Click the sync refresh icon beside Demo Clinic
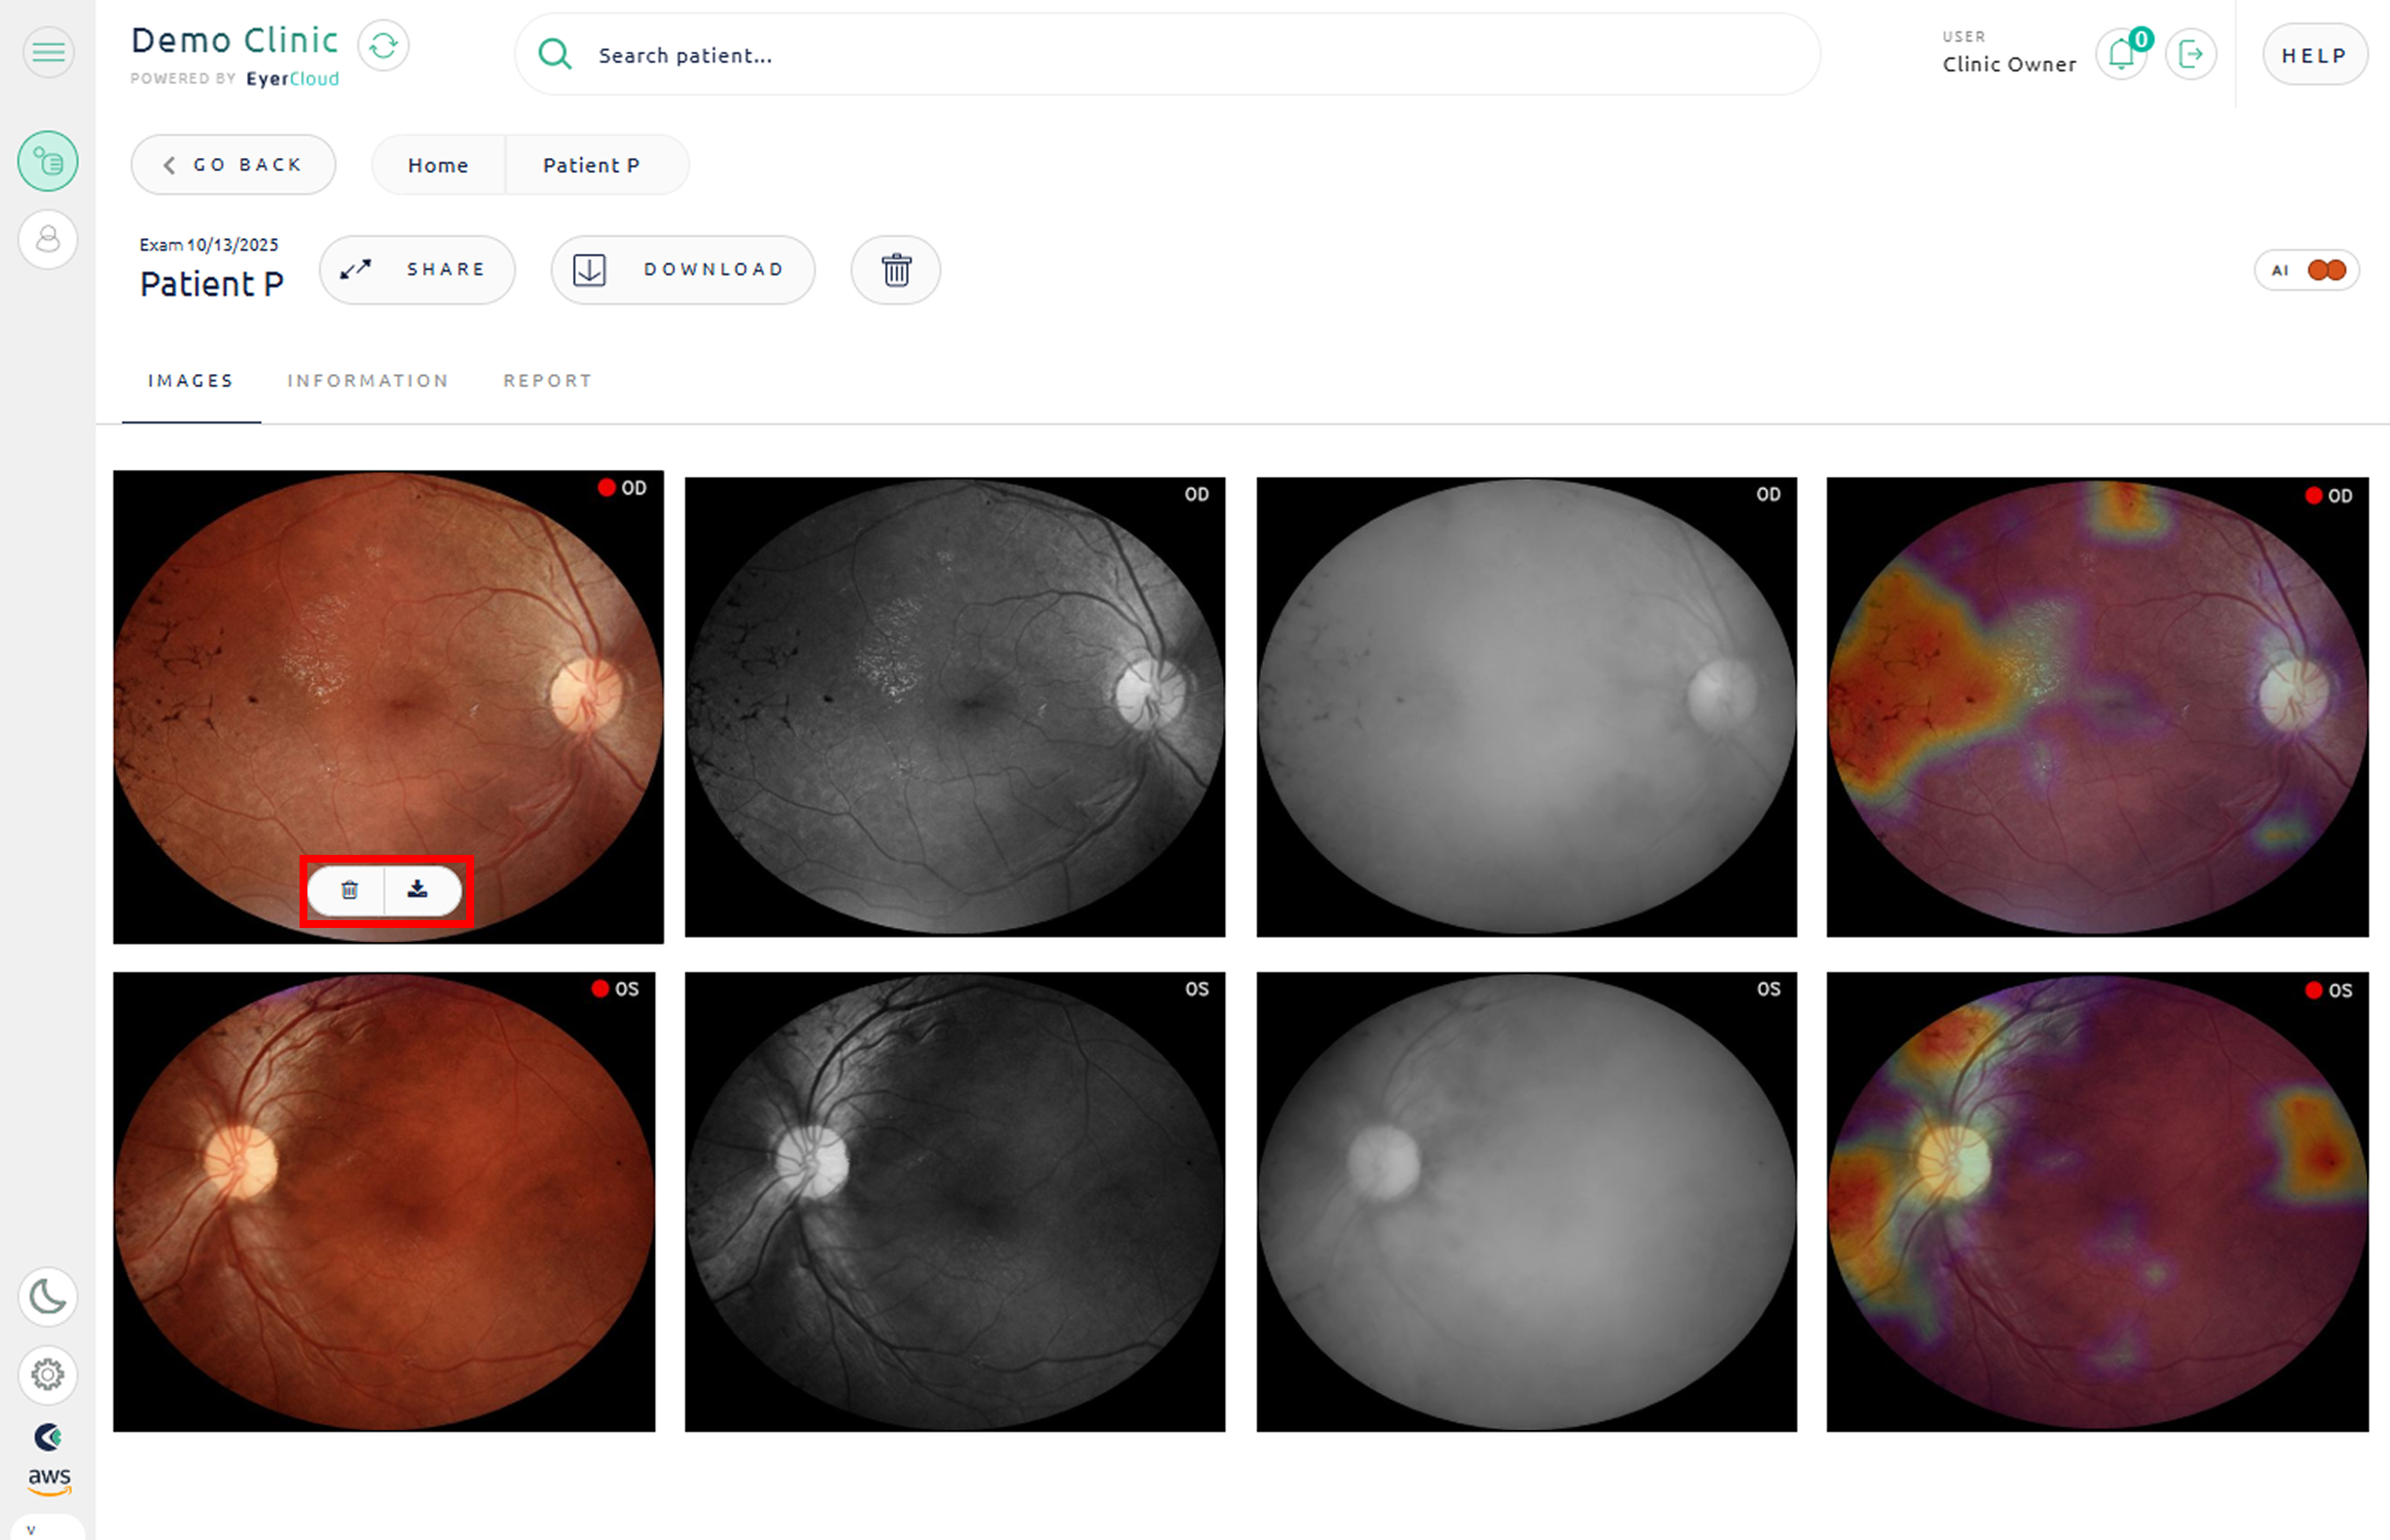The width and height of the screenshot is (2390, 1540). [x=383, y=46]
